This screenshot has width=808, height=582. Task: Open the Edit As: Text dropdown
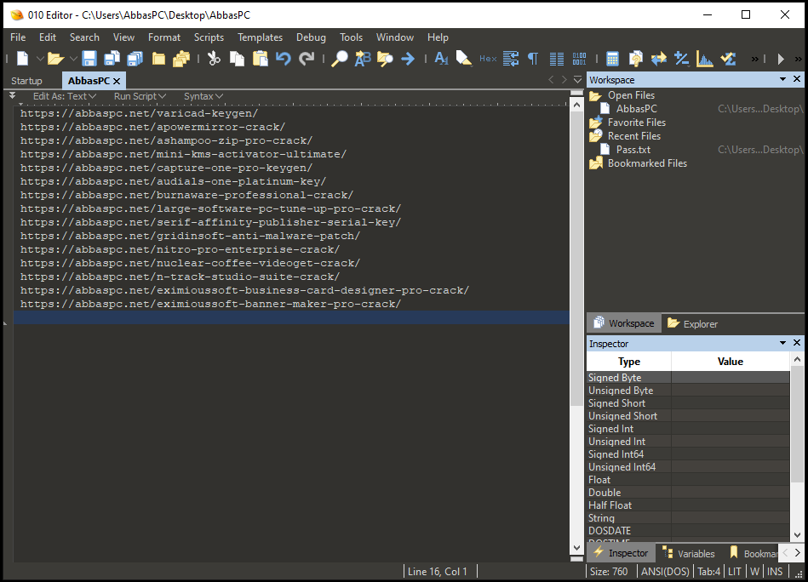point(65,96)
